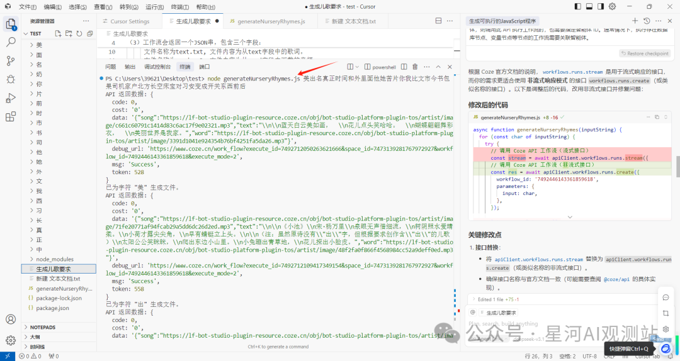Show chat history clock icon
680x361 pixels.
[647, 21]
